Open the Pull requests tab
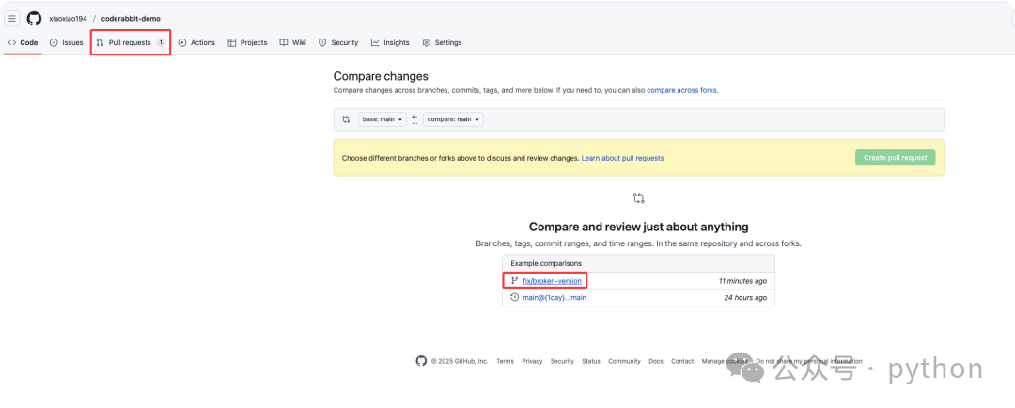 (130, 42)
